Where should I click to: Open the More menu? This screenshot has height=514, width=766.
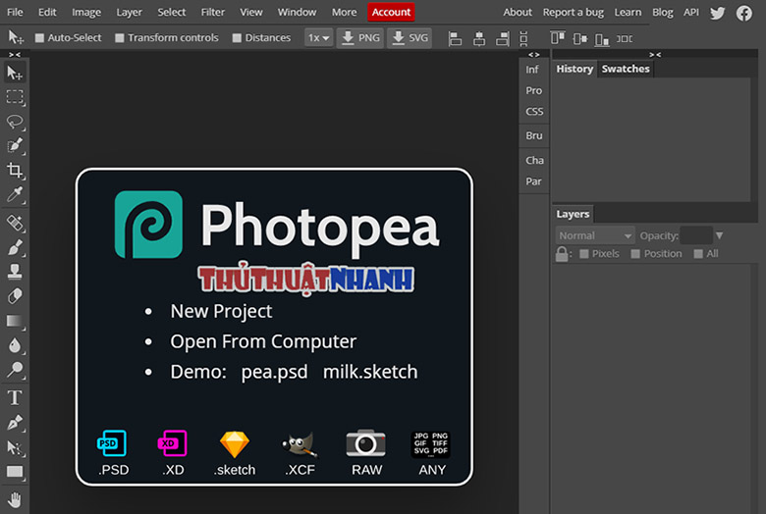click(x=345, y=12)
